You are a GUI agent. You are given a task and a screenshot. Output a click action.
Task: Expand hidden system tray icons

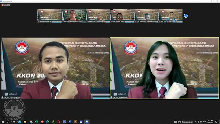196,122
